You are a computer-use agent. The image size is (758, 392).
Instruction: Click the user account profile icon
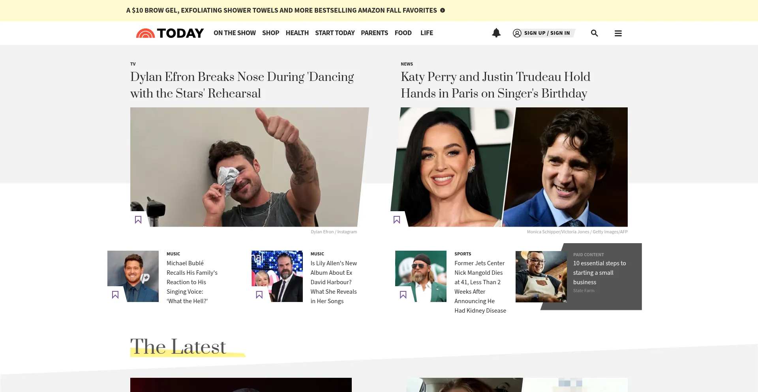(517, 33)
